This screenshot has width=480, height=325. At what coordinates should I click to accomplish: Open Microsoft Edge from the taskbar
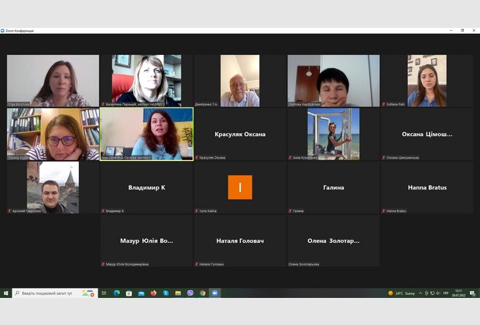pyautogui.click(x=117, y=293)
